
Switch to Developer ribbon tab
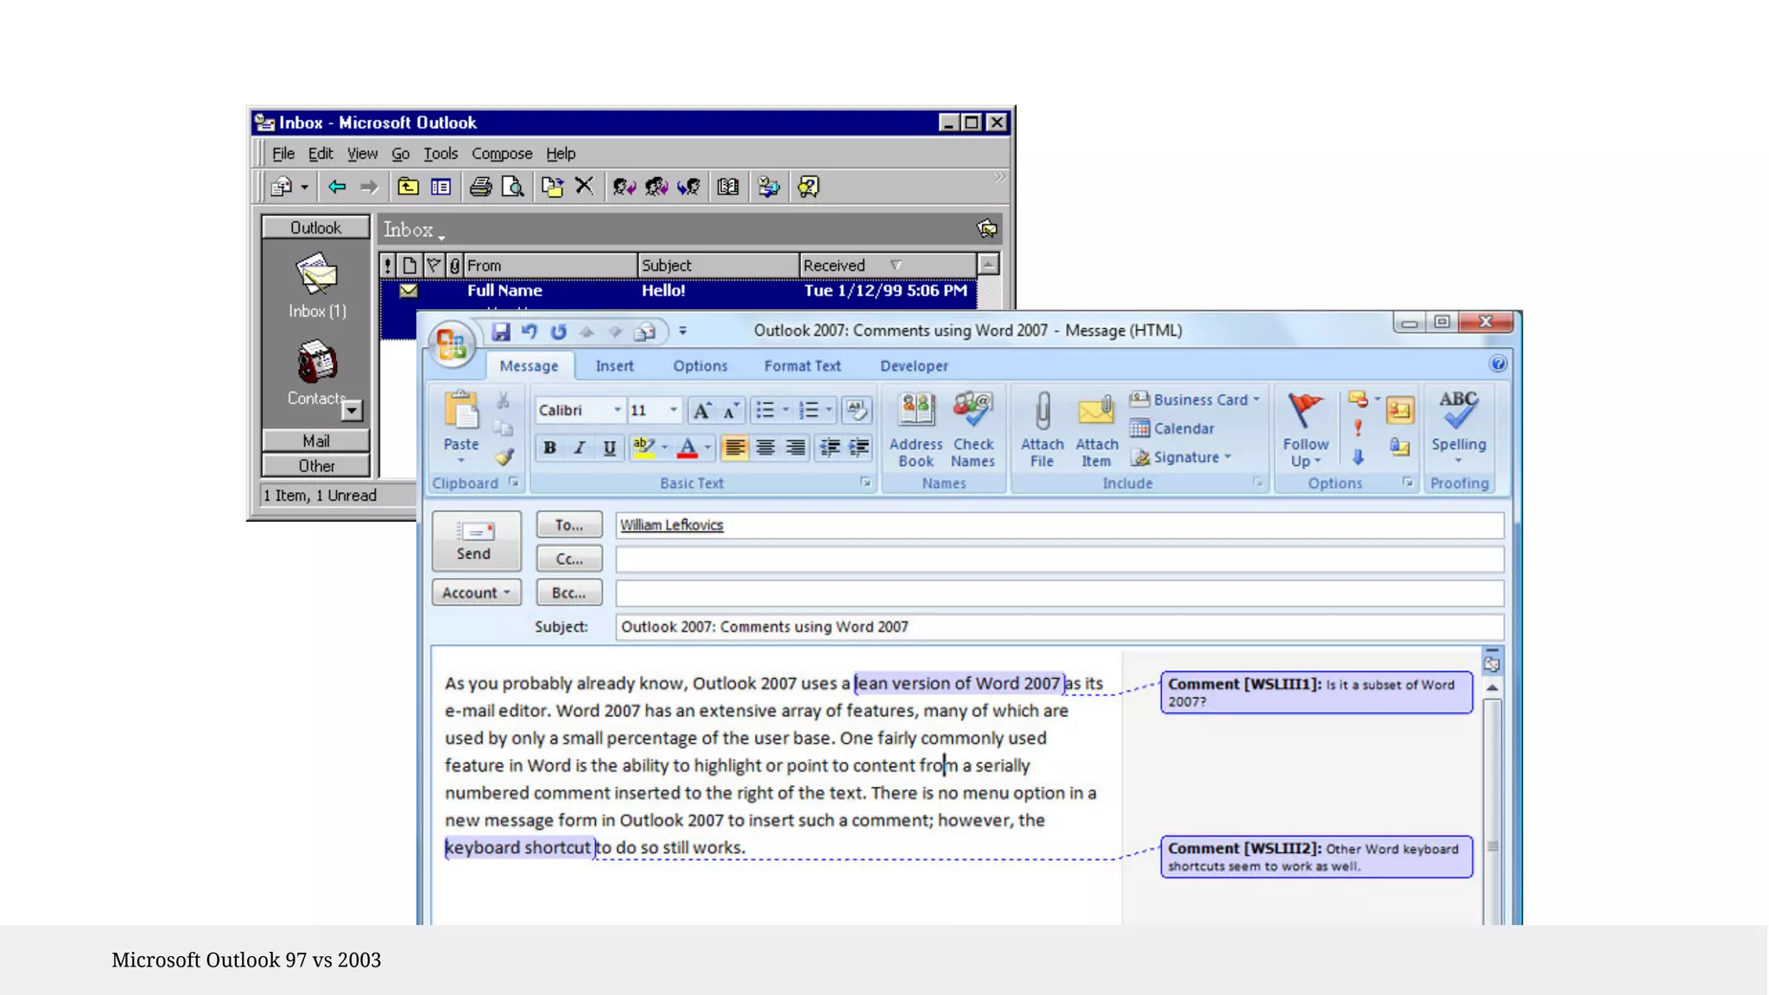(x=914, y=366)
